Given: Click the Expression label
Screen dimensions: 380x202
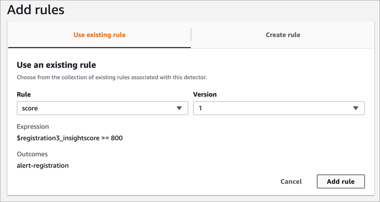Looking at the screenshot, I should (33, 127).
